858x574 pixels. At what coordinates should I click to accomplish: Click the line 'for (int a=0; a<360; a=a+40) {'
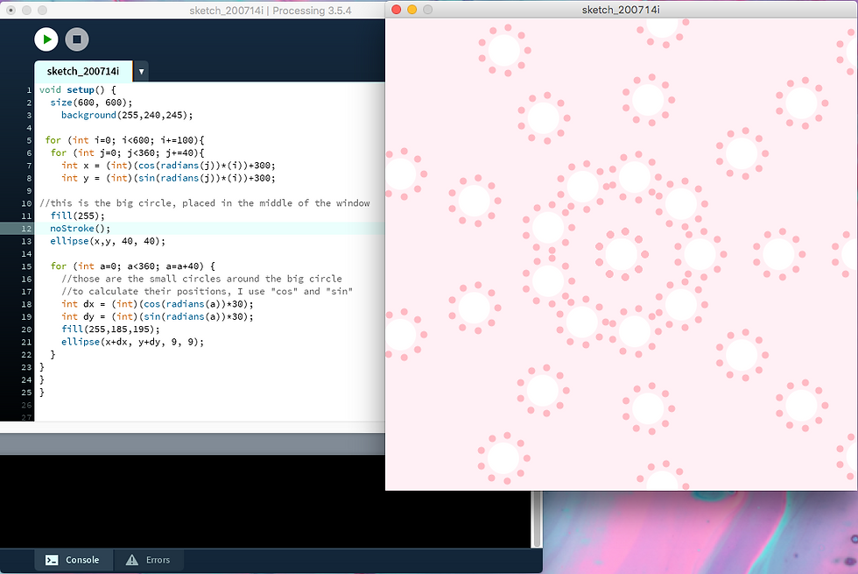coord(132,266)
